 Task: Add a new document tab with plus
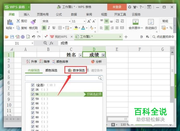[126, 37]
